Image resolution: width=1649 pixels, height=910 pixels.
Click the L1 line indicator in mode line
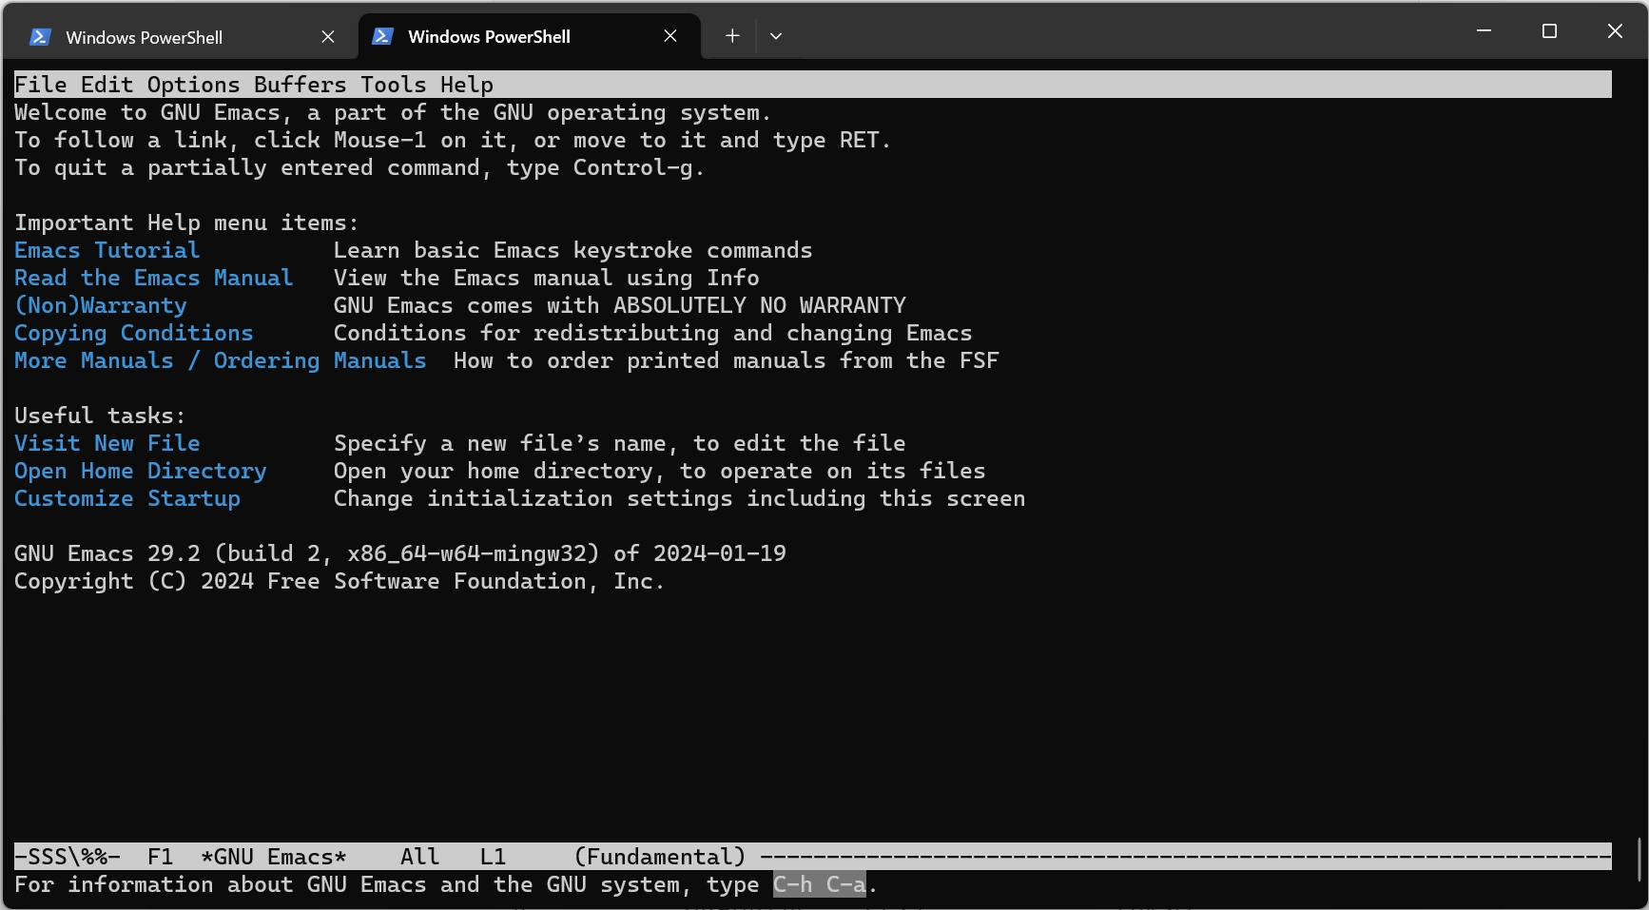493,857
